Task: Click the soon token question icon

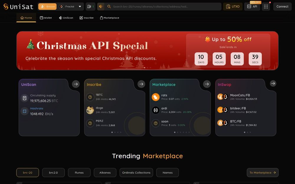Action: (x=155, y=123)
